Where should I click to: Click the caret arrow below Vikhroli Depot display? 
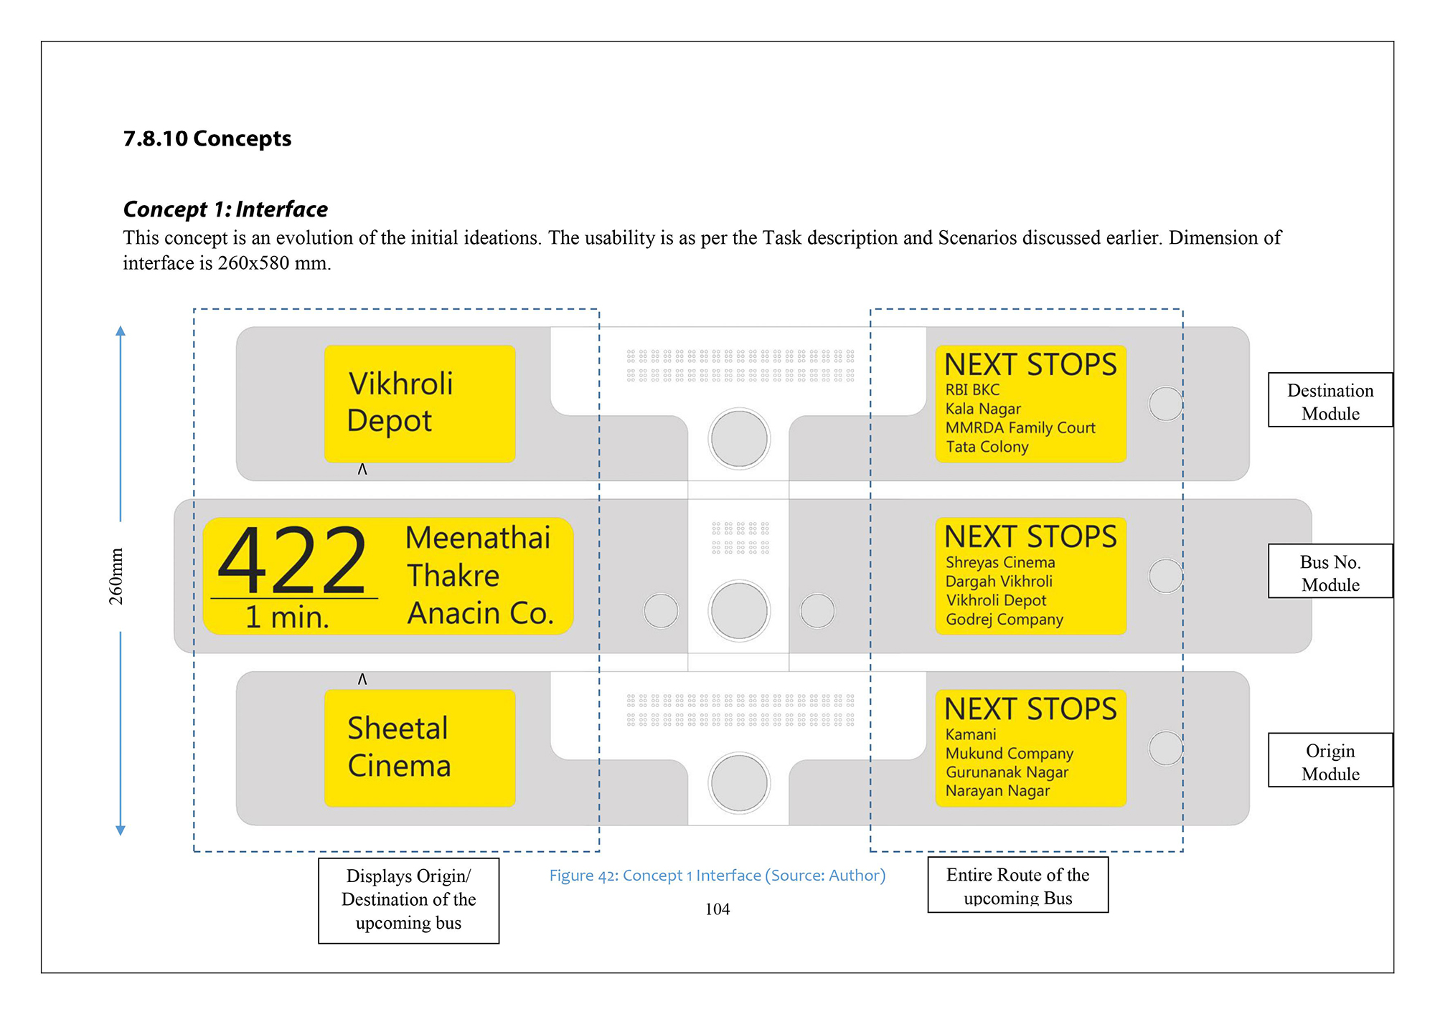[362, 469]
